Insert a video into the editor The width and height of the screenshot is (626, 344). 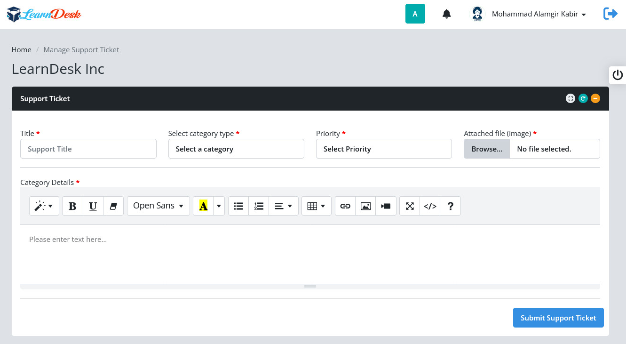point(386,206)
